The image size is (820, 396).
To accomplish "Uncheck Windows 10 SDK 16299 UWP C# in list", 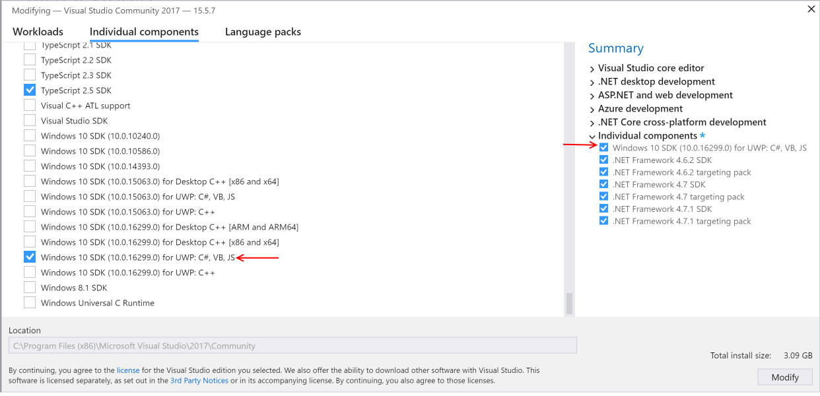I will tap(30, 257).
